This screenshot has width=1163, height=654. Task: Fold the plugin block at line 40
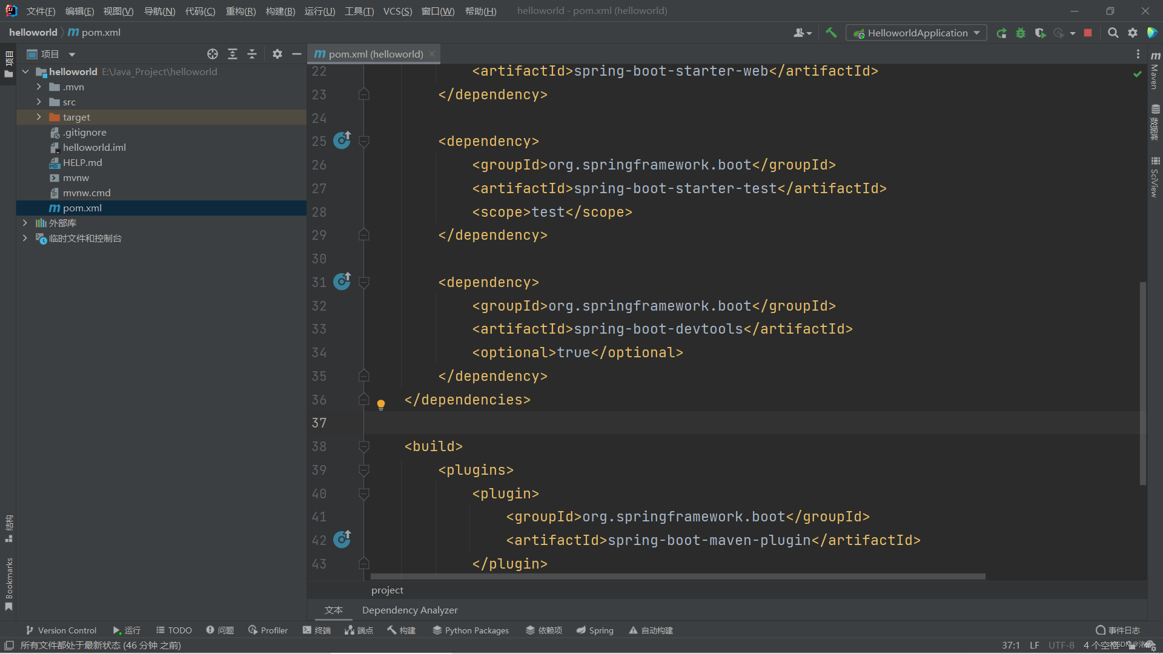click(x=364, y=494)
